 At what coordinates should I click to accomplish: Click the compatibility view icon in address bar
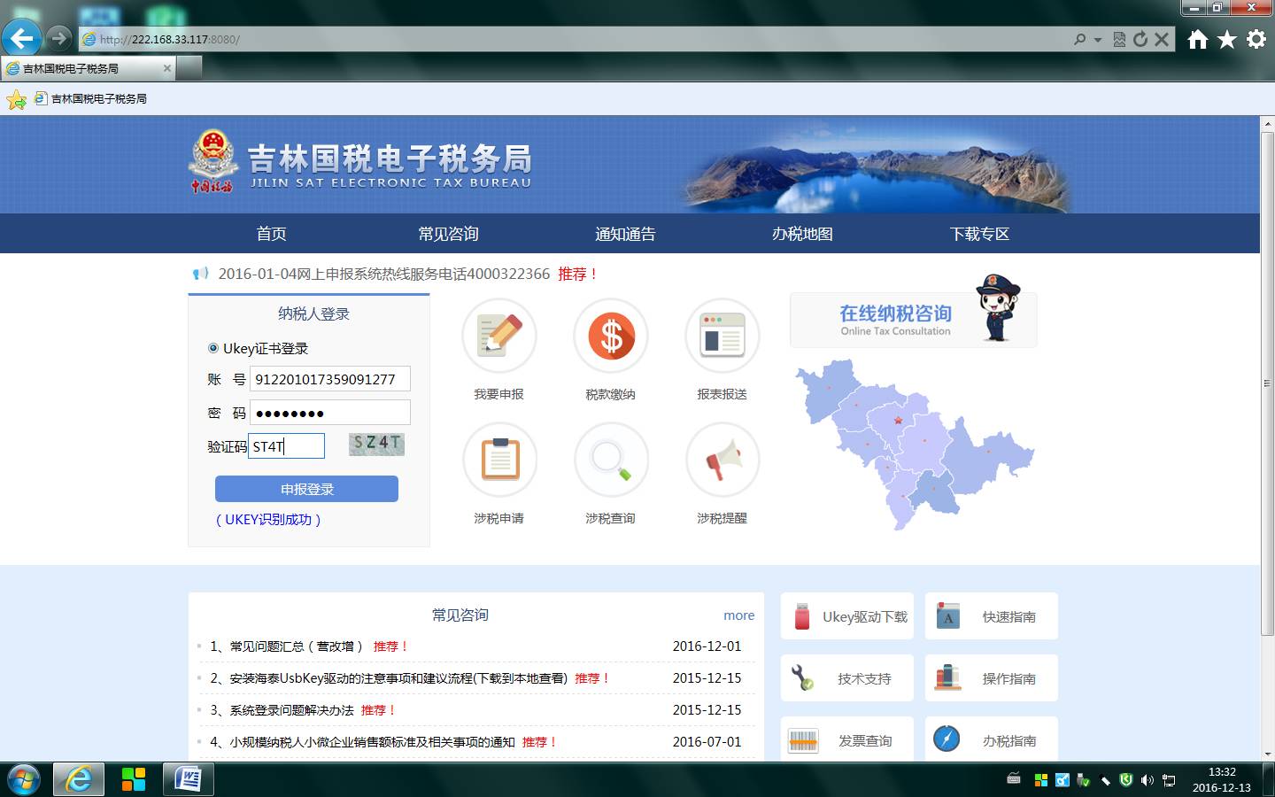[x=1119, y=39]
